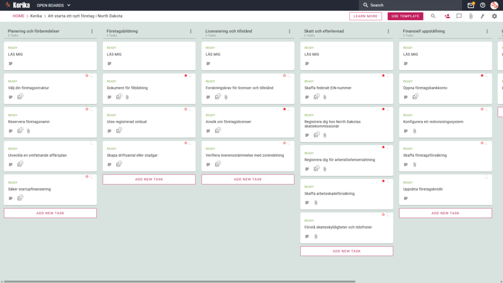The image size is (503, 283).
Task: Click breadcrumb Att starta ett nytt företag
Action: (x=85, y=16)
